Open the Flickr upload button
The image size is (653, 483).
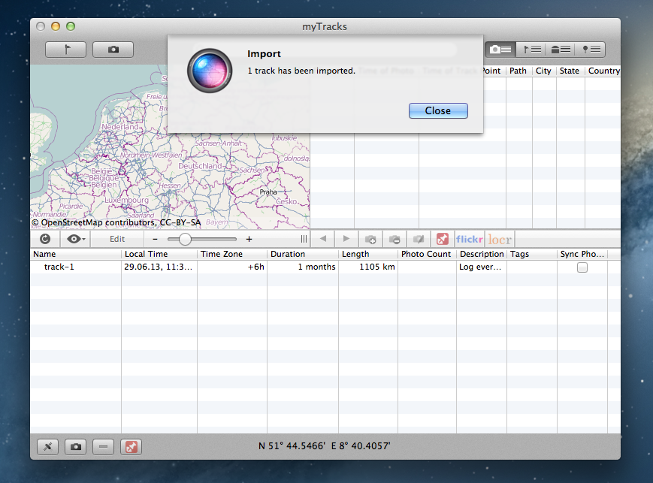coord(469,239)
